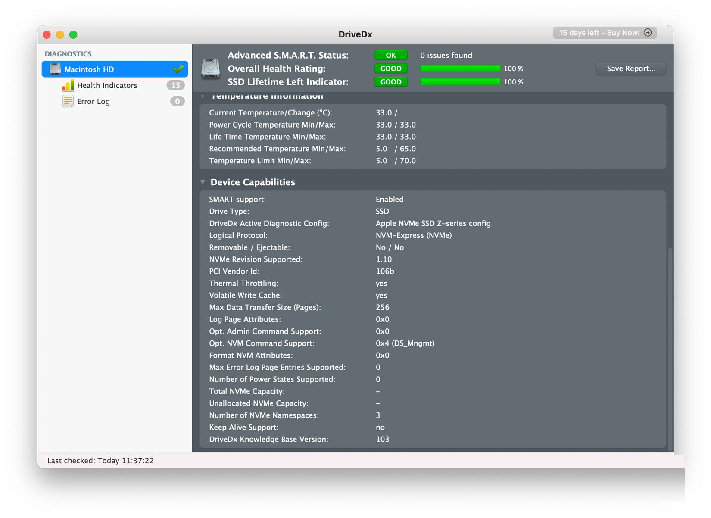Click the green zoom window button
This screenshot has height=518, width=711.
click(x=73, y=34)
